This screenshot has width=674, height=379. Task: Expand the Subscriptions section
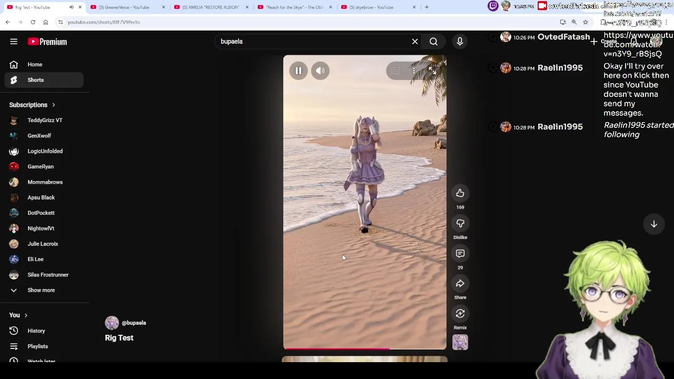[32, 105]
